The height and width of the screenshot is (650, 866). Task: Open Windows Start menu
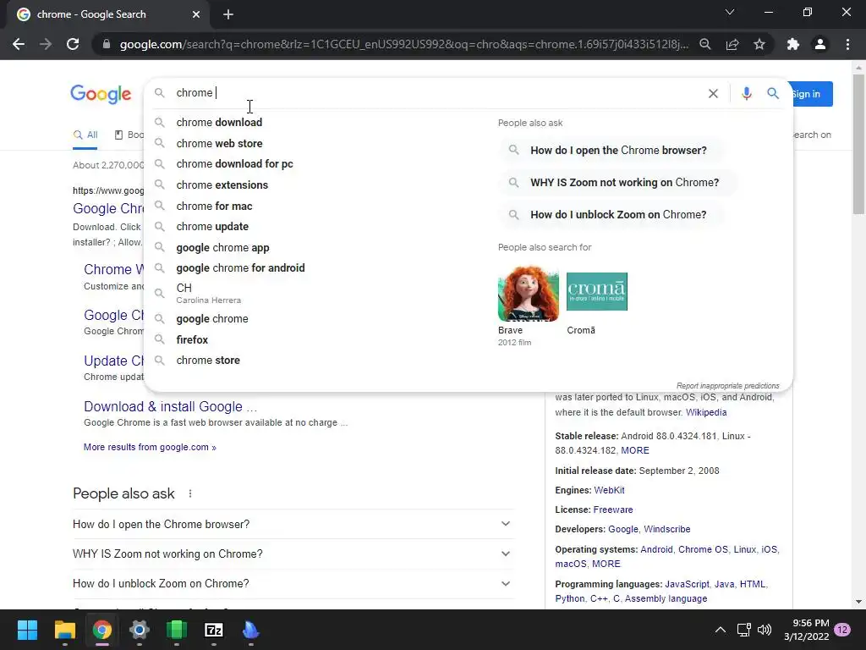[x=27, y=630]
